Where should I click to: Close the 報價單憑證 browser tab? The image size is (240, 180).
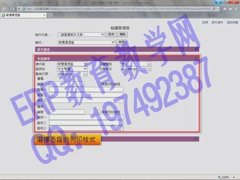[44, 15]
